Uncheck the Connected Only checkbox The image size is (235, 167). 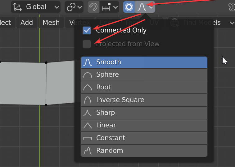tap(87, 30)
